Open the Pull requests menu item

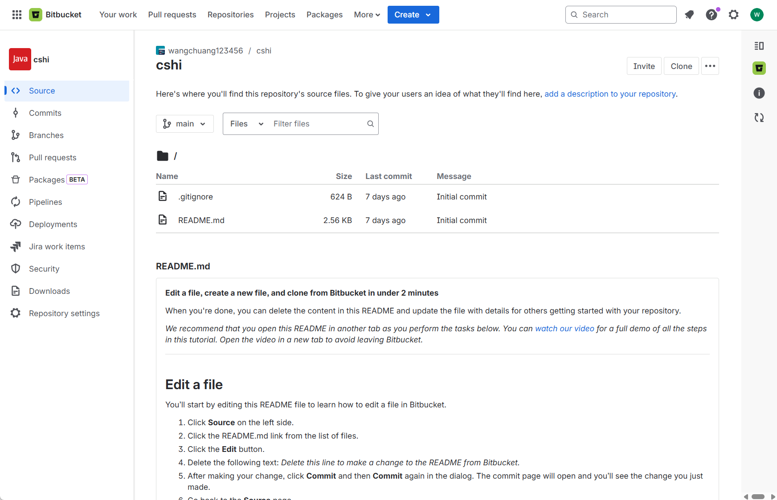click(172, 14)
